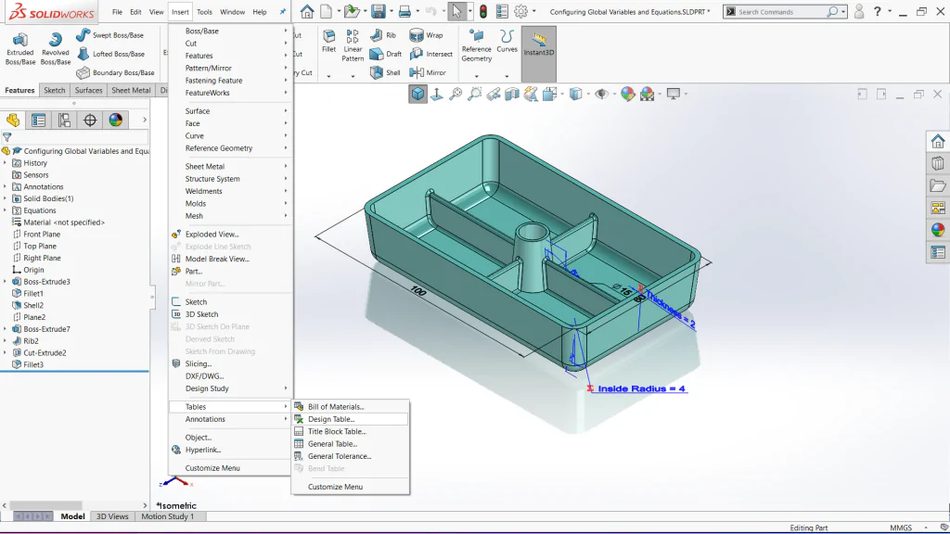This screenshot has height=534, width=950.
Task: Toggle the rebuild traffic light icon
Action: tap(482, 11)
